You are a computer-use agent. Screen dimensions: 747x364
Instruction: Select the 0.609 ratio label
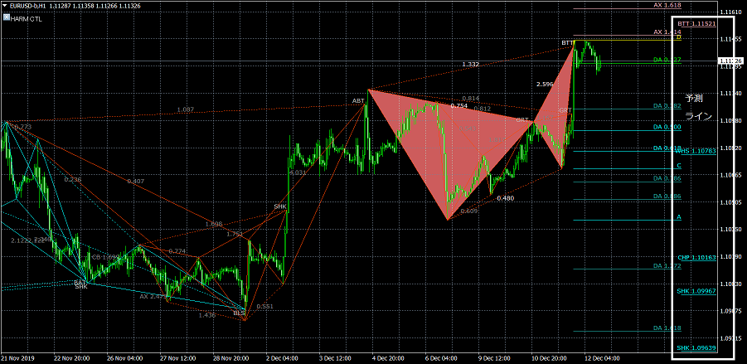[x=470, y=211]
